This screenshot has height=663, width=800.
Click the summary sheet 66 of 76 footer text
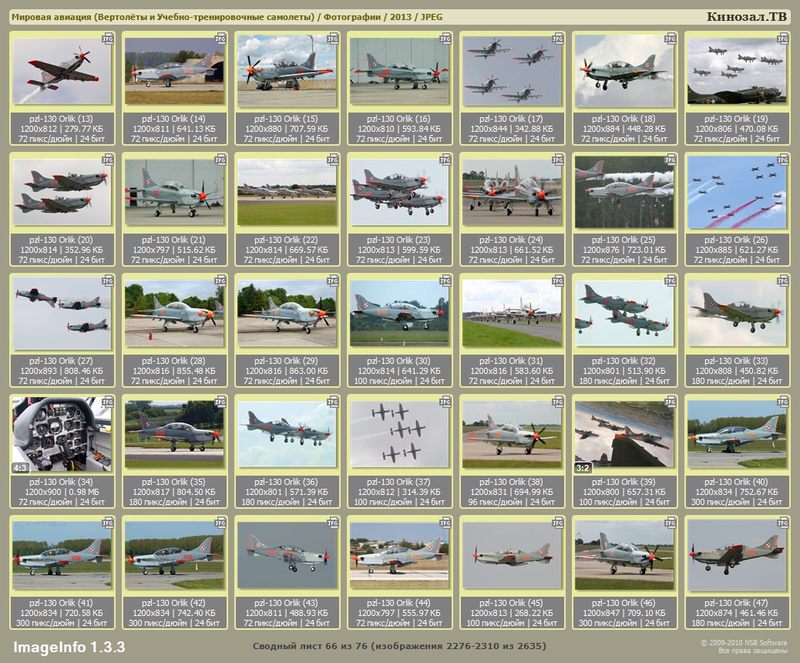pos(399,645)
